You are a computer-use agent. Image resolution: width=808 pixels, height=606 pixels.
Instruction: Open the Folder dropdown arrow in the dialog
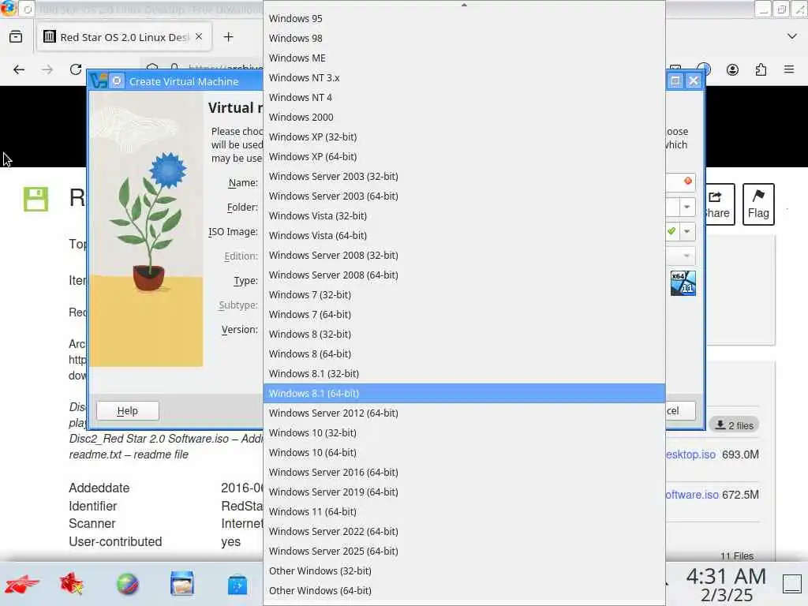(x=687, y=207)
